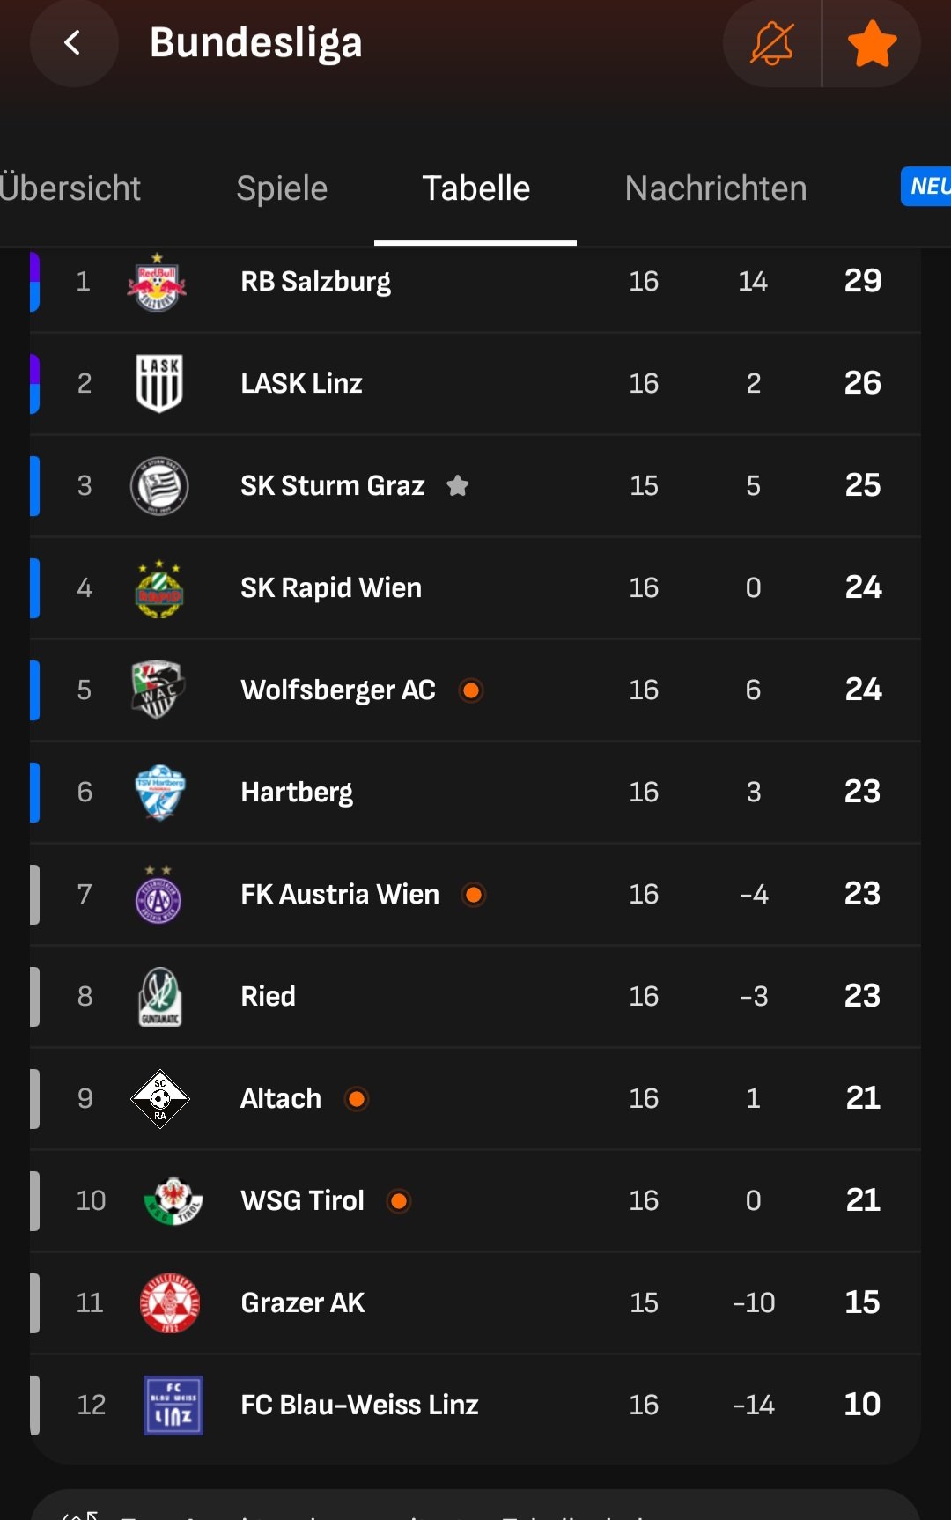Go back using the left arrow
This screenshot has width=951, height=1520.
tap(73, 42)
